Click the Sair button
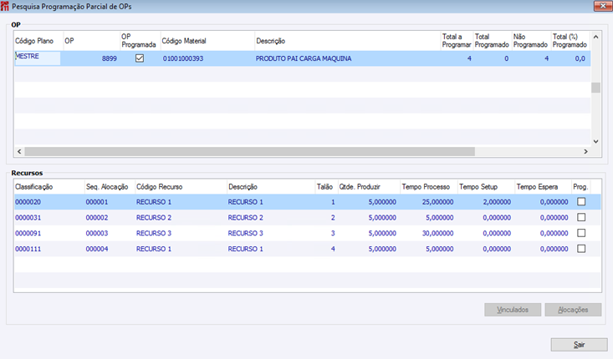The width and height of the screenshot is (613, 359). pos(579,344)
